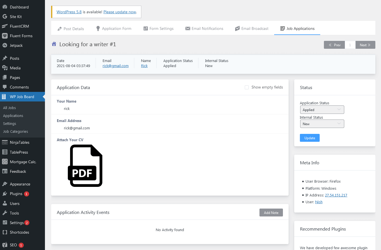Click the Update button
Screen dimensions: 381x250
309,138
